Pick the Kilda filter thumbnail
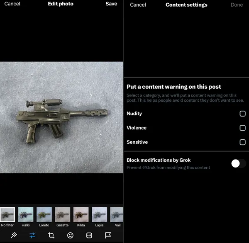The height and width of the screenshot is (243, 249). click(81, 214)
